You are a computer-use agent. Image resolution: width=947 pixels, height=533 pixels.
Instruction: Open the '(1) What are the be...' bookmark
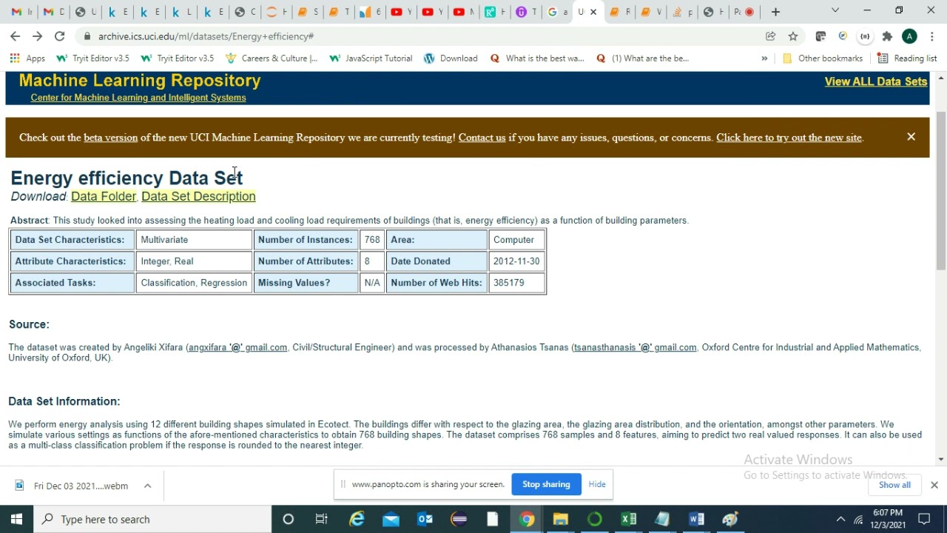pos(642,58)
